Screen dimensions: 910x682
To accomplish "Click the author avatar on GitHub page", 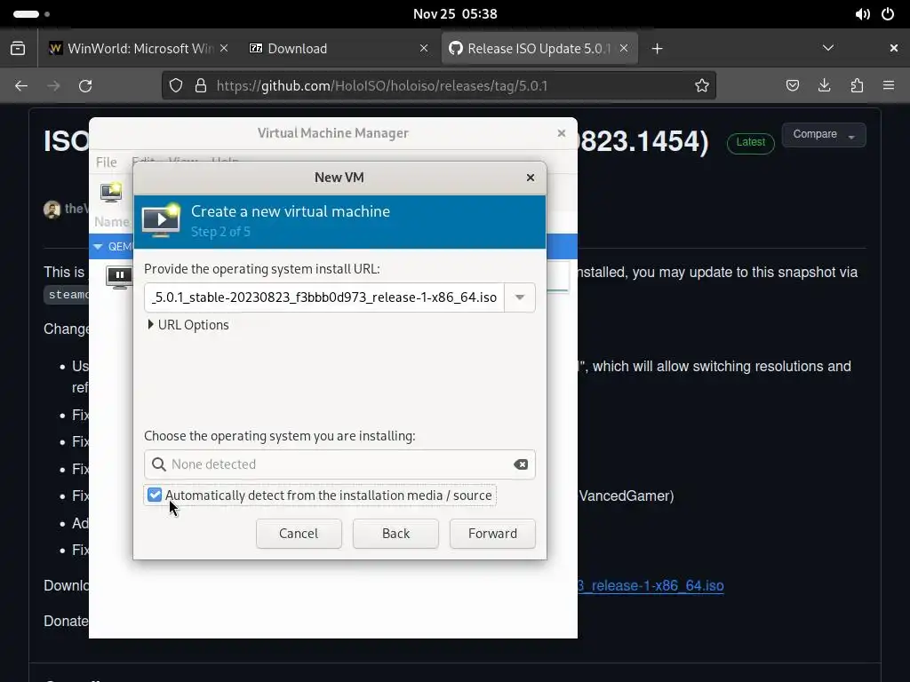I will 52,210.
